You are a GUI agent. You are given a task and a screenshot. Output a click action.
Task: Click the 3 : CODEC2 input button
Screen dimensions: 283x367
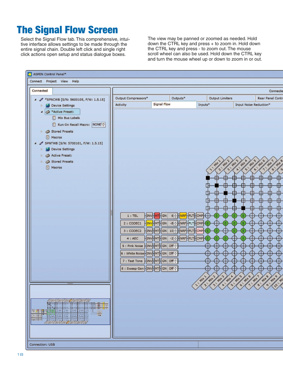click(133, 231)
